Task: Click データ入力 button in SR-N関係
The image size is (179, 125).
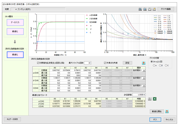Action: (x=15, y=22)
